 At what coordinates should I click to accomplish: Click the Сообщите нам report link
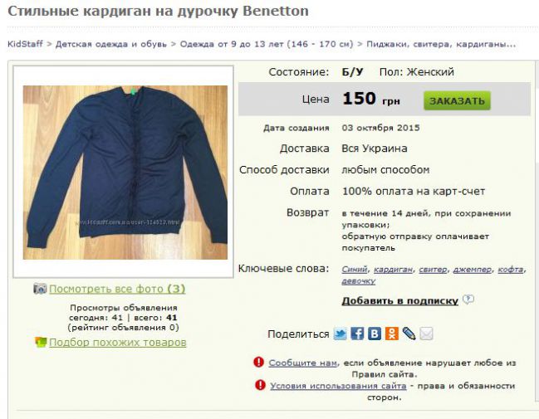[302, 363]
